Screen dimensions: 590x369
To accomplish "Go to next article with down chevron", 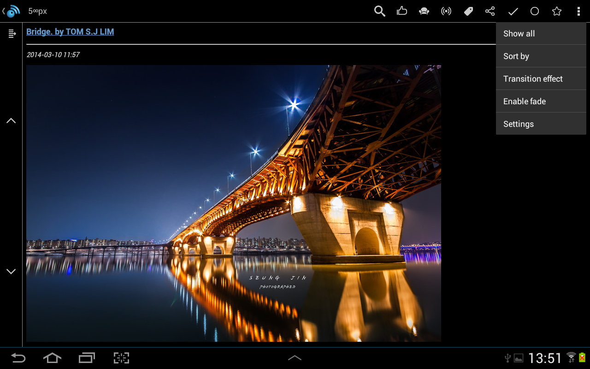I will coord(11,271).
